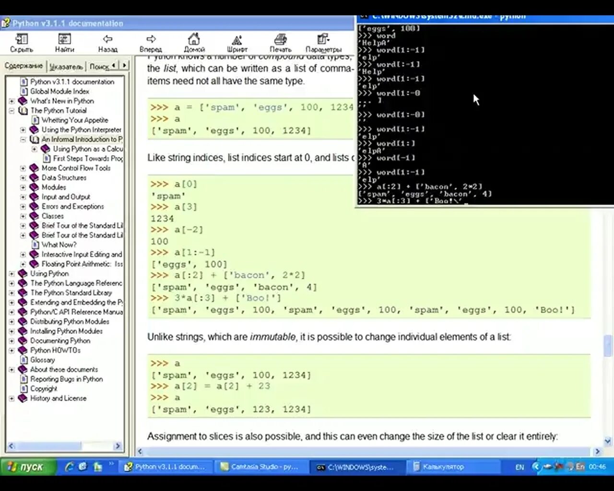Go back with the Назад arrow
Image resolution: width=614 pixels, height=491 pixels.
pos(107,39)
